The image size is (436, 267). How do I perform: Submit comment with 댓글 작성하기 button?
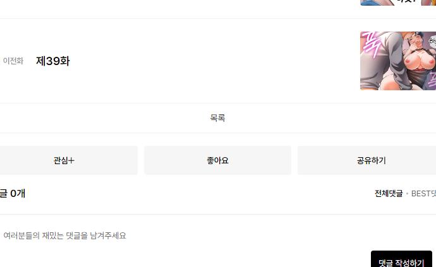(x=401, y=259)
